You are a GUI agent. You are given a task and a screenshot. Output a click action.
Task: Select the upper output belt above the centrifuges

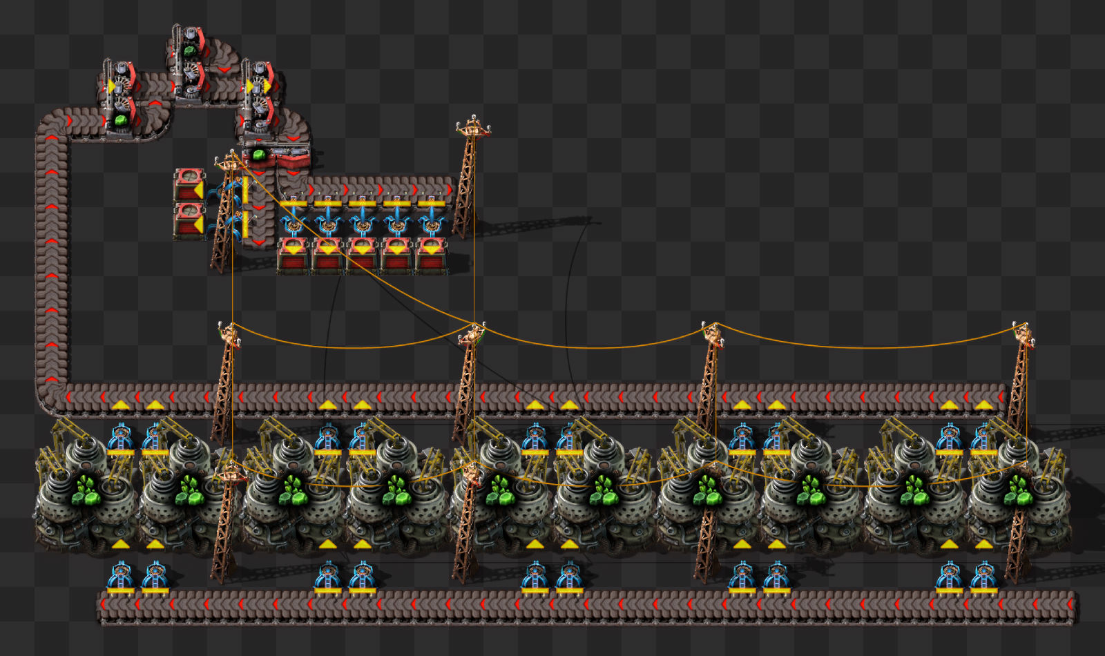535,399
